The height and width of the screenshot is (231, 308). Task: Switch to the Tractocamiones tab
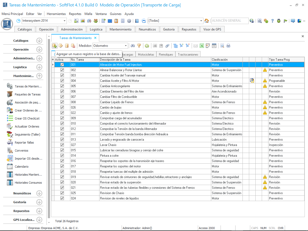pyautogui.click(x=188, y=54)
